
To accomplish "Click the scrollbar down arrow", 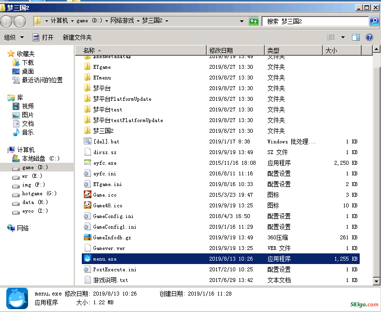I will pos(376,281).
